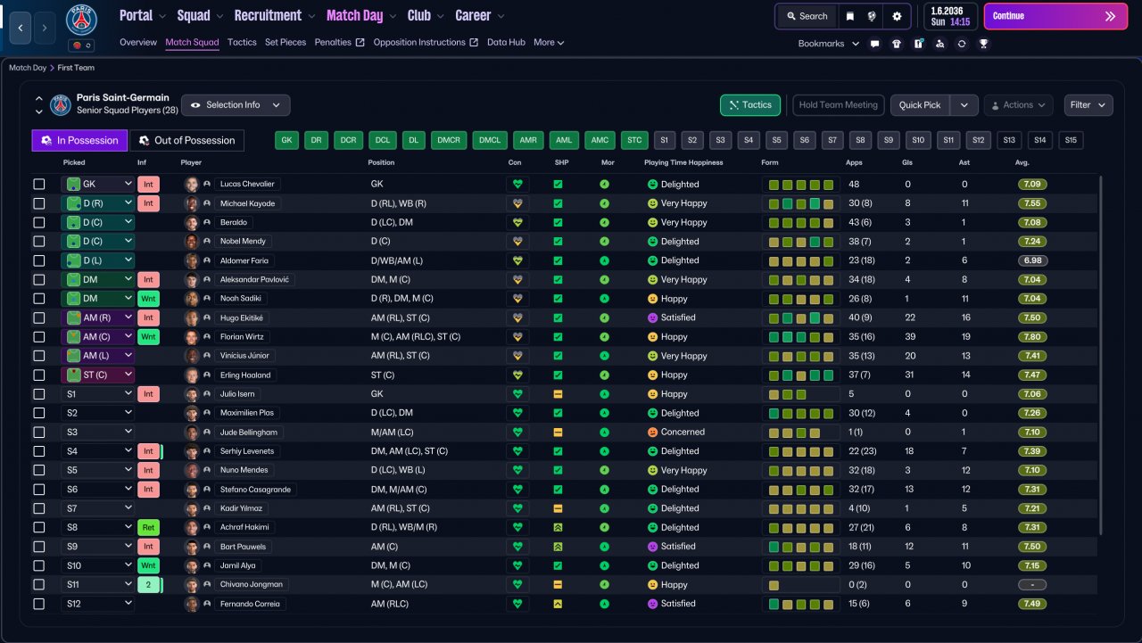This screenshot has height=643, width=1142.
Task: Click the Continue button
Action: tap(1055, 16)
